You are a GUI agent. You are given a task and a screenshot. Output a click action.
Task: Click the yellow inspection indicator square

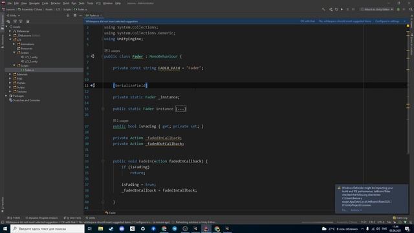coord(408,26)
